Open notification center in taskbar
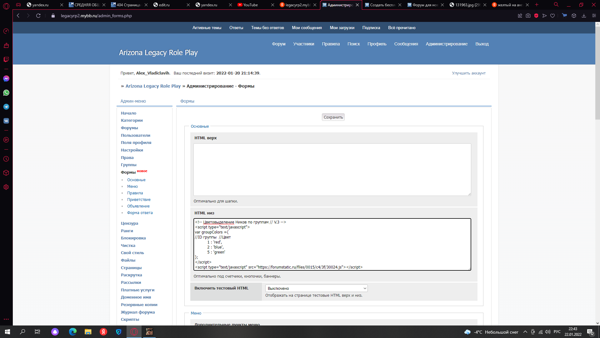 (591, 332)
